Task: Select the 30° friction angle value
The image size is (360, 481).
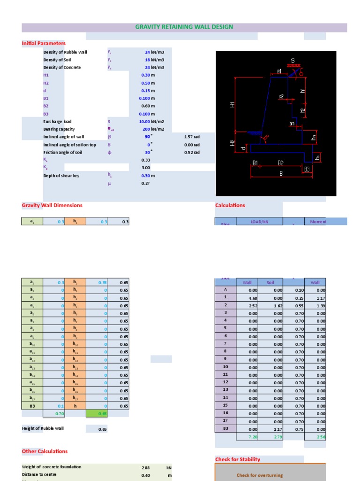Action: [148, 153]
